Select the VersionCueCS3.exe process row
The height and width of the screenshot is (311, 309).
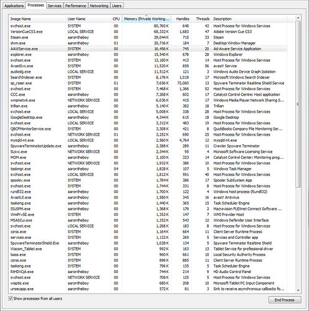[x=148, y=32]
